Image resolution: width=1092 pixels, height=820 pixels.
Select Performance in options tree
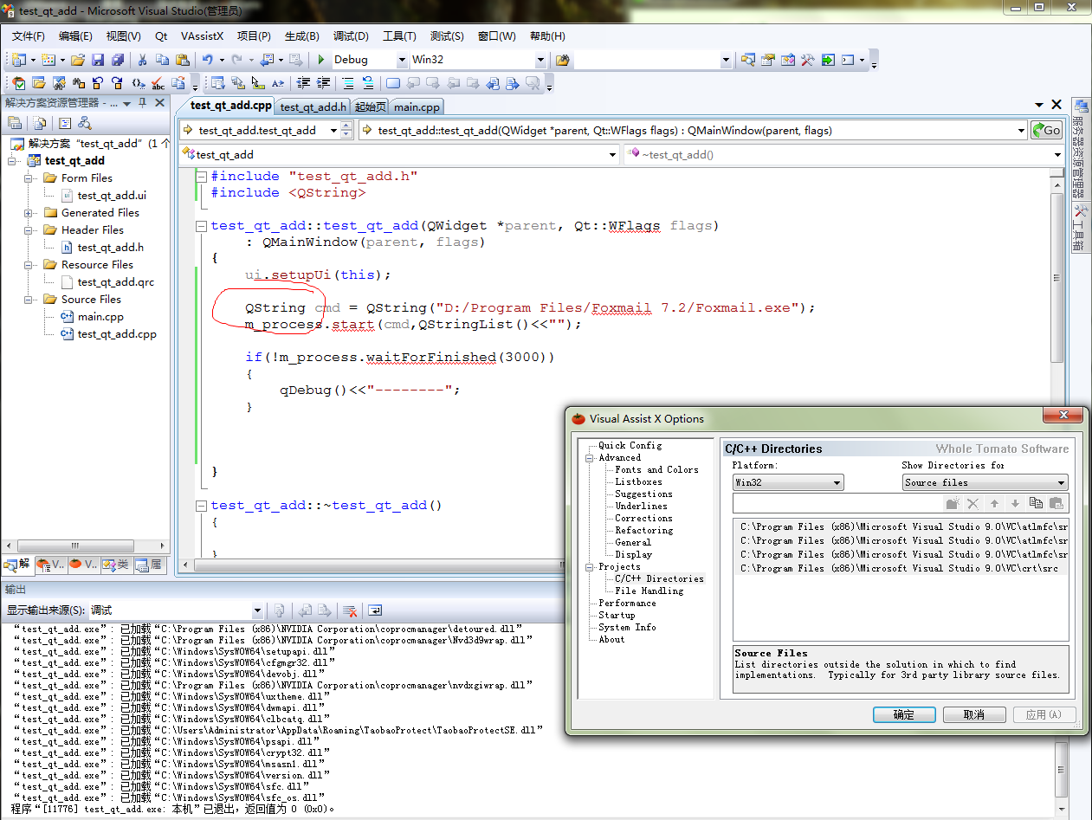627,603
